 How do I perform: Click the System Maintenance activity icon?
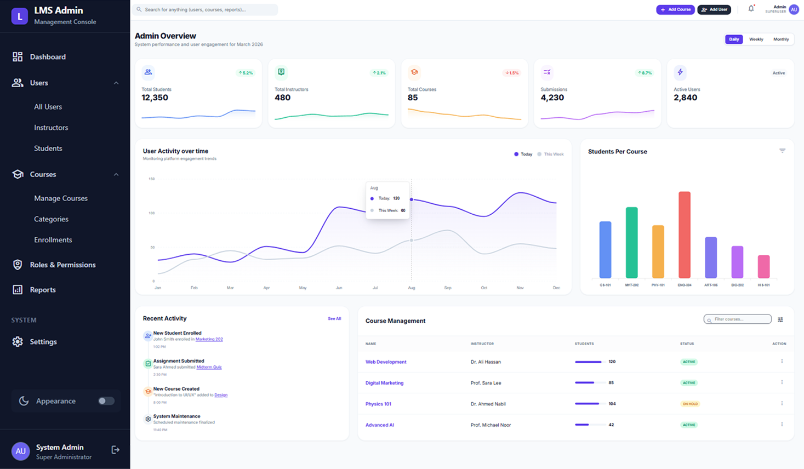pyautogui.click(x=148, y=419)
